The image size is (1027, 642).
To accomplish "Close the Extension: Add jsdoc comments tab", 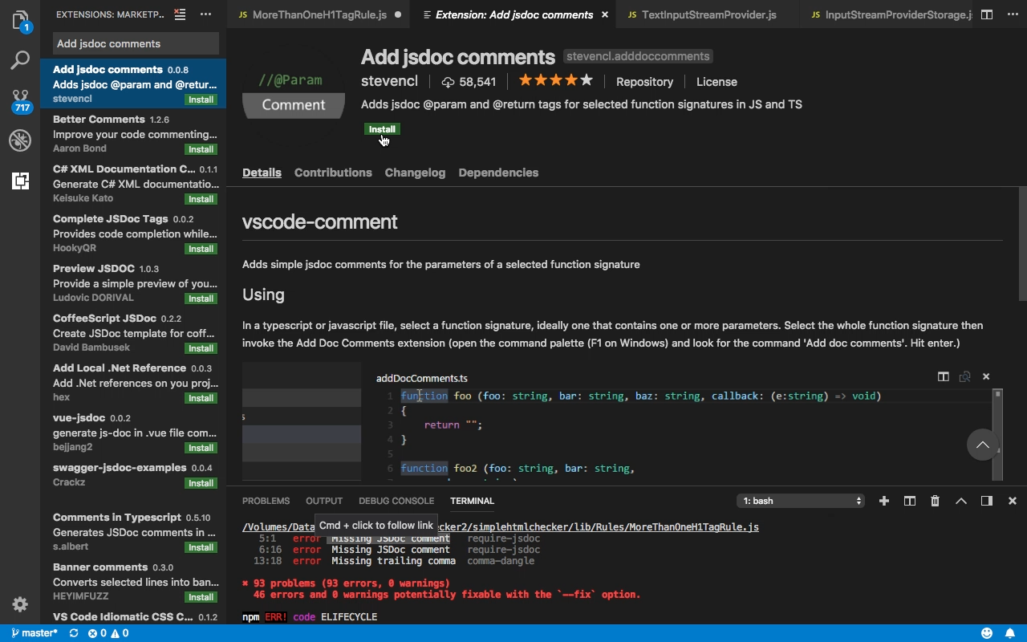I will (604, 14).
